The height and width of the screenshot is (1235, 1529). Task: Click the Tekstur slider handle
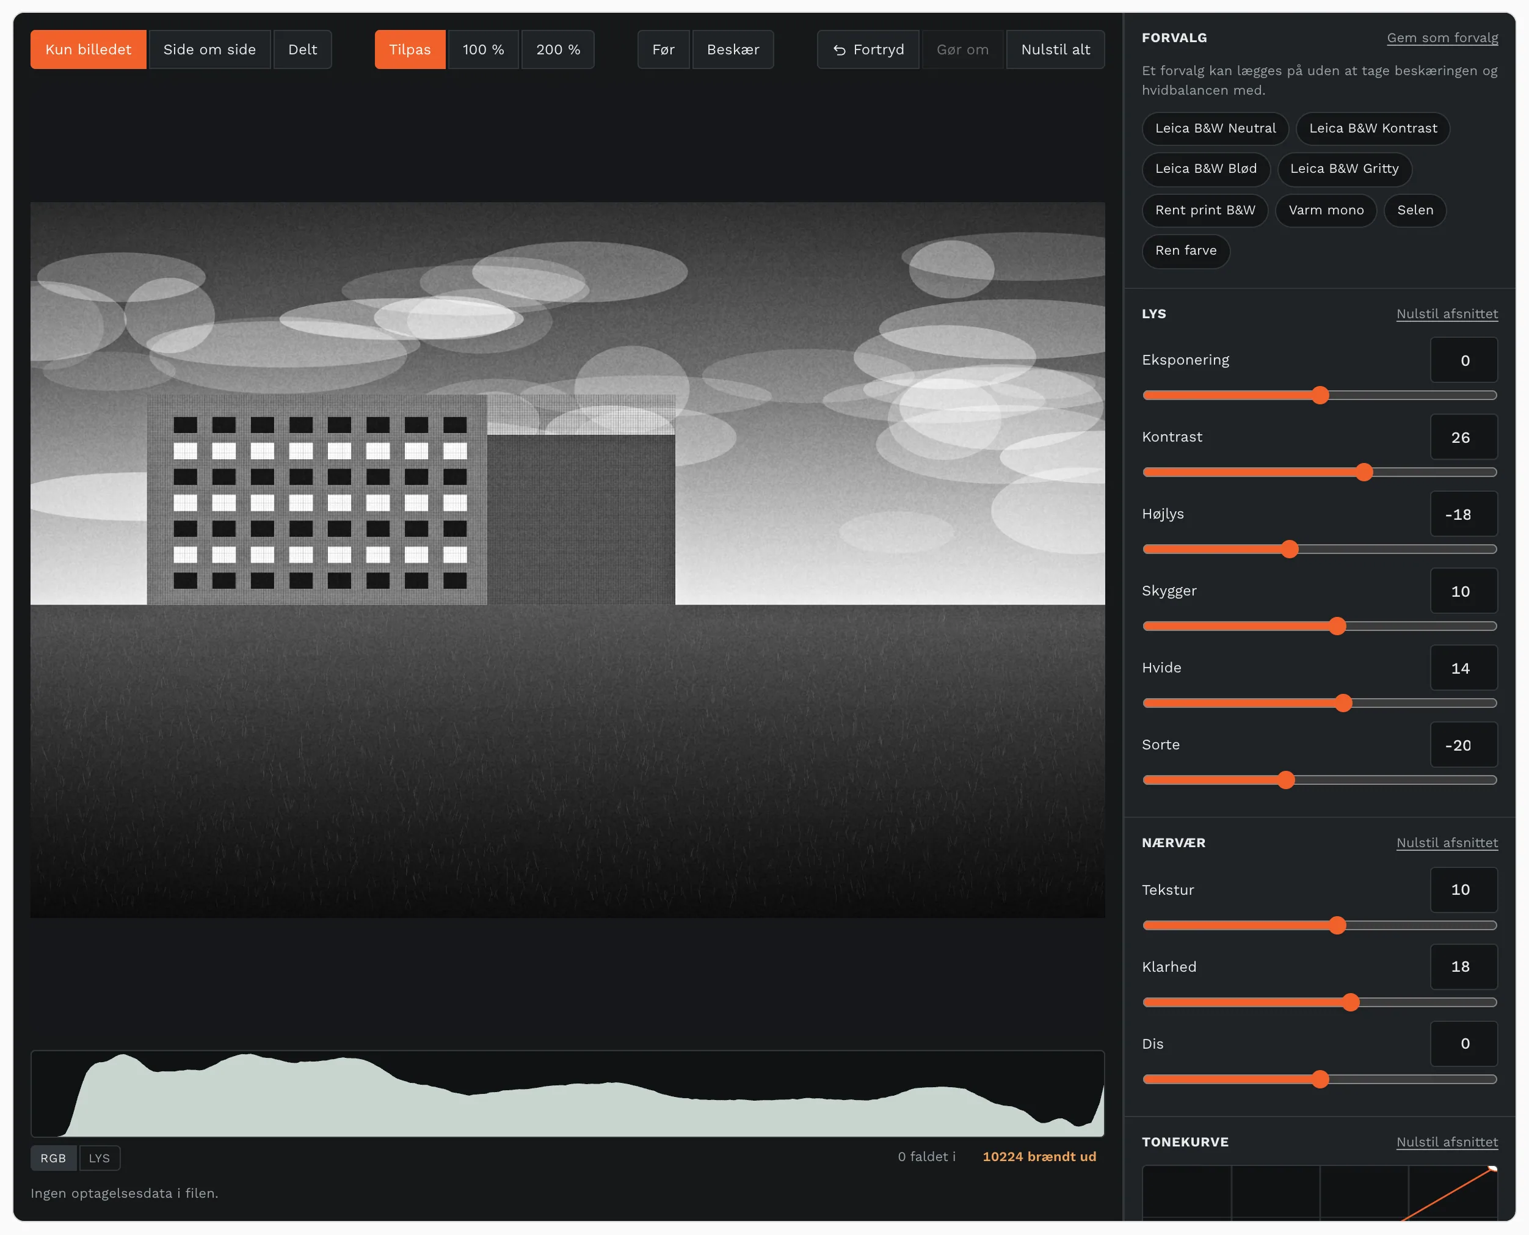1337,925
